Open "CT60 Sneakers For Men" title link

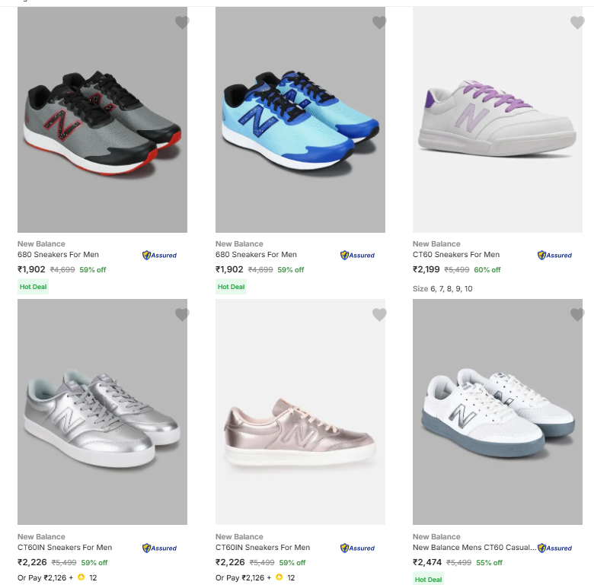[x=456, y=255]
